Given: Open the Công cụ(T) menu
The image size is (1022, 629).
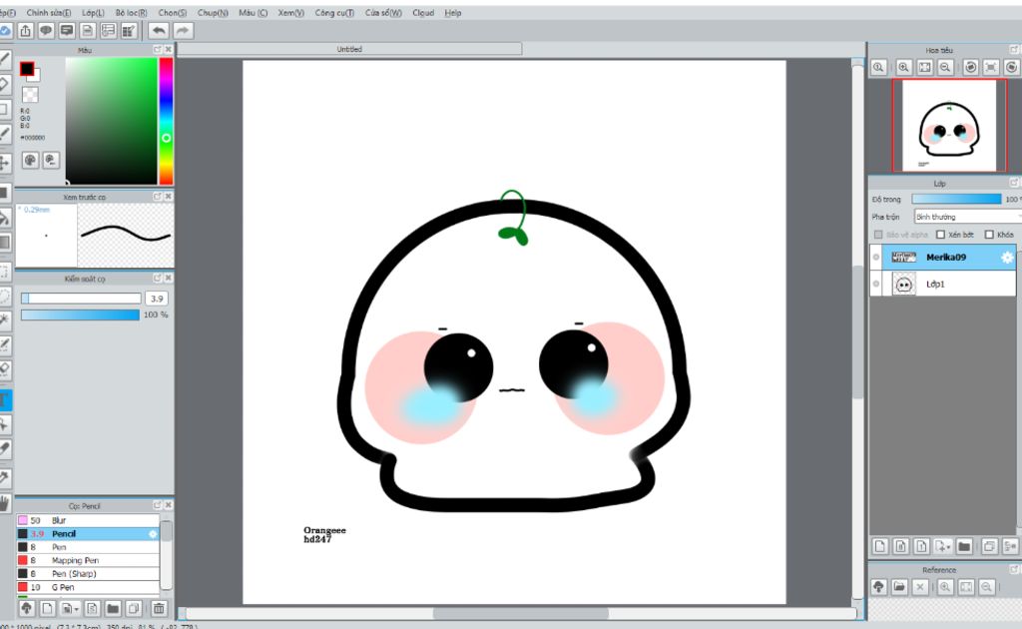Looking at the screenshot, I should [x=334, y=13].
